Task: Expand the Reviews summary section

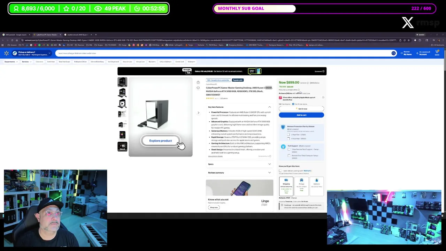Action: [269, 173]
